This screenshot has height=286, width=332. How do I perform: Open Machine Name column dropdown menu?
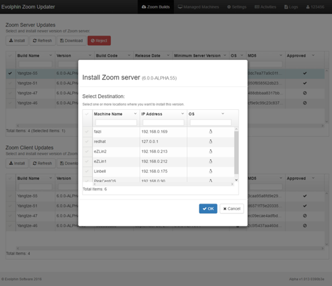pos(135,114)
